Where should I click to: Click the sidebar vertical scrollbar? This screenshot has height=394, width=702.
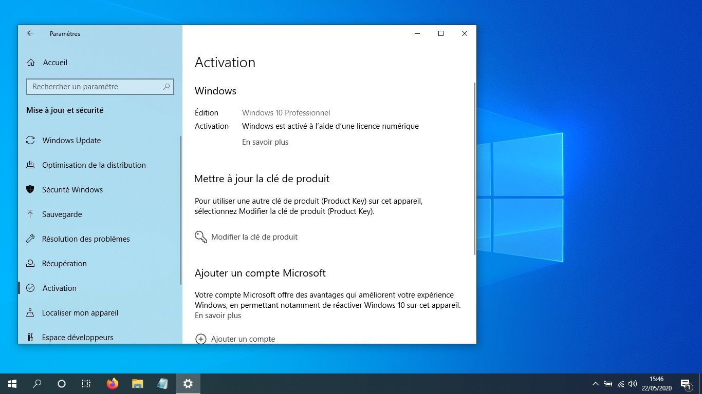click(181, 210)
